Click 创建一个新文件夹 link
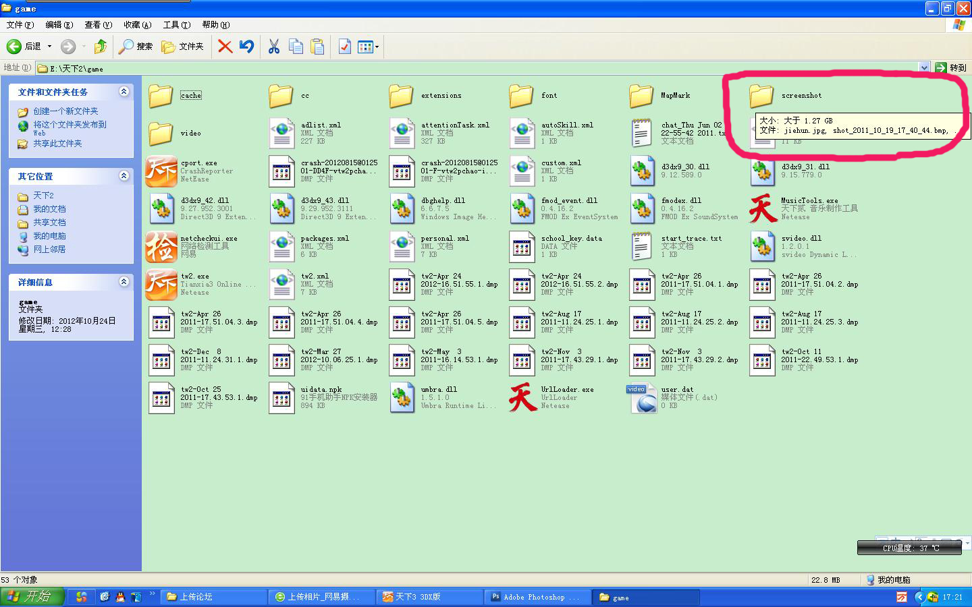This screenshot has width=972, height=607. (65, 111)
